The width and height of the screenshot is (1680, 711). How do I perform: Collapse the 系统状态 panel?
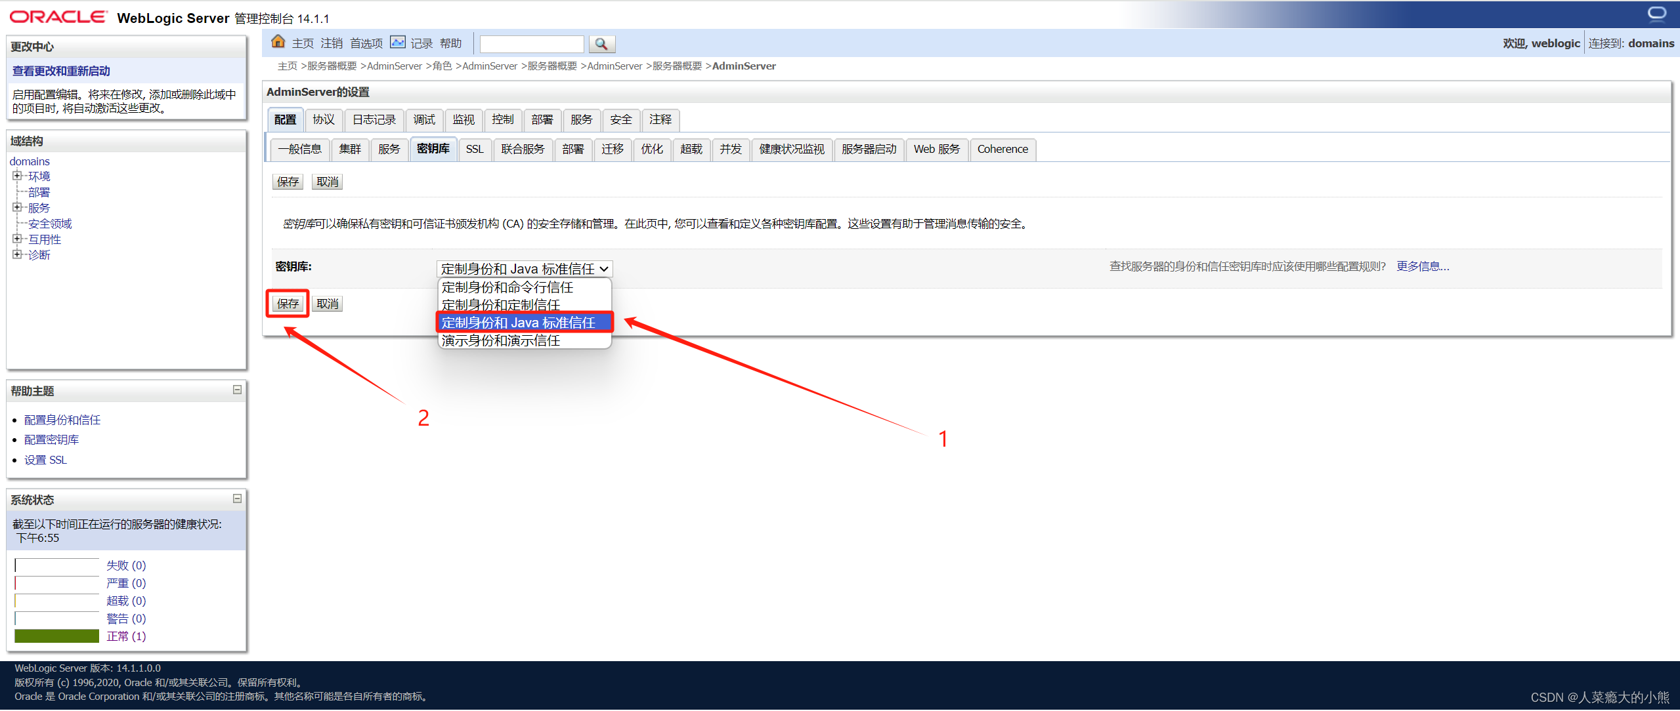click(237, 498)
